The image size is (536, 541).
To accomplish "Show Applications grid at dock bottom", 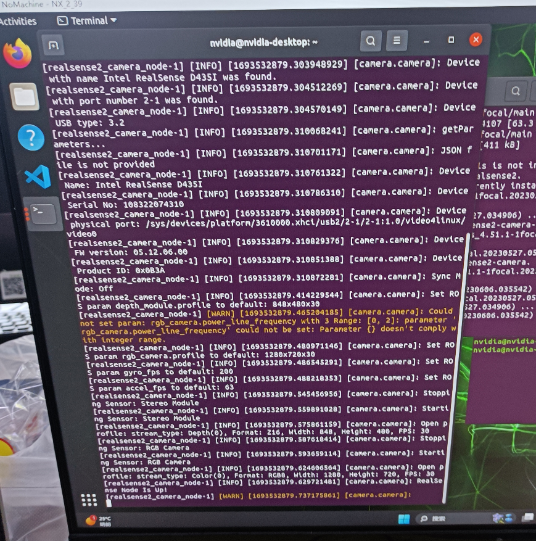I will [89, 500].
